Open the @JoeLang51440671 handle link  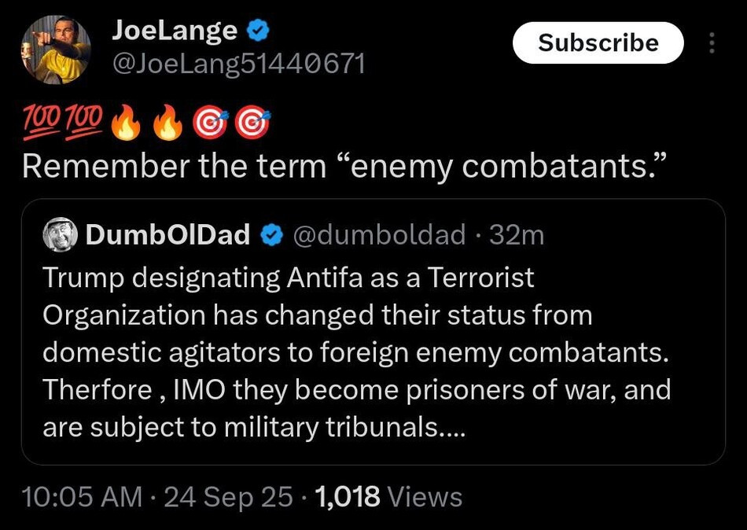(239, 63)
